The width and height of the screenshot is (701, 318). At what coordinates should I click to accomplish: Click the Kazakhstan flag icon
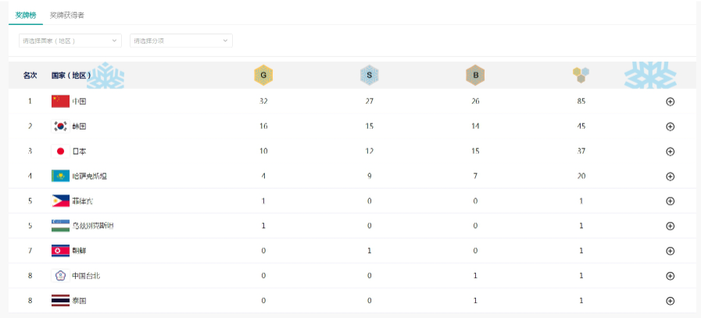point(60,176)
